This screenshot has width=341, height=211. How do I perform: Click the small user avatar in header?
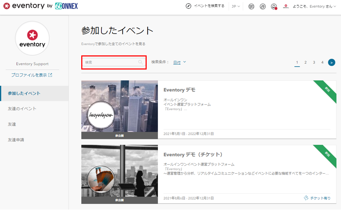click(286, 6)
